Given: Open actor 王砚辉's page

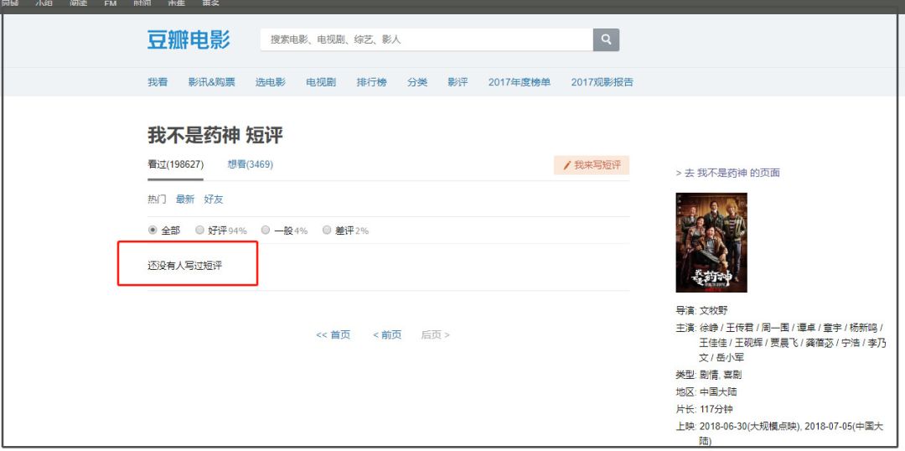Looking at the screenshot, I should 750,343.
